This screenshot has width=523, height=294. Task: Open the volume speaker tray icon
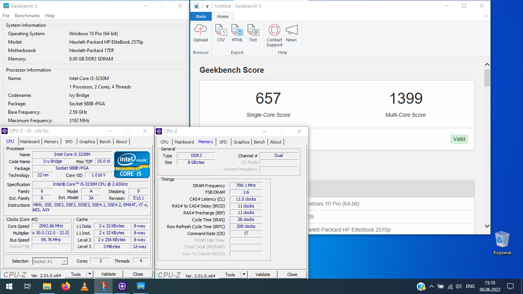(x=459, y=286)
